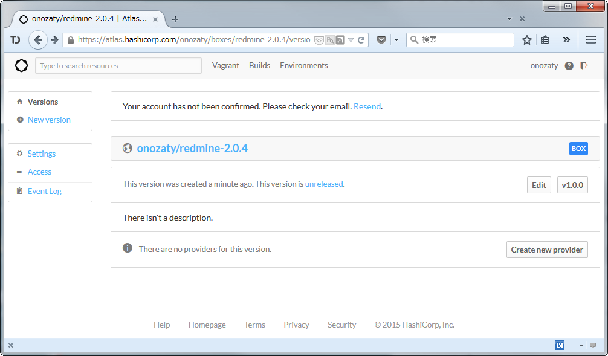Screen dimensions: 608x356
Task: Open the Help footer link
Action: tap(162, 325)
